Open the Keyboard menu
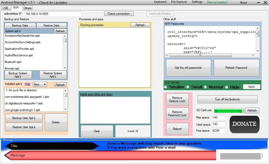The image size is (269, 164). coord(160,2)
